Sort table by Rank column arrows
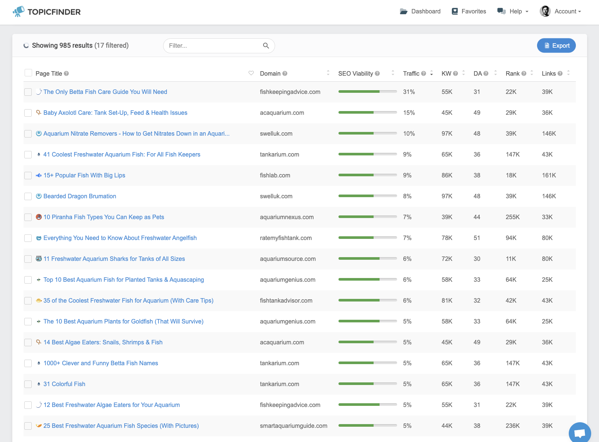The image size is (599, 442). [x=532, y=73]
